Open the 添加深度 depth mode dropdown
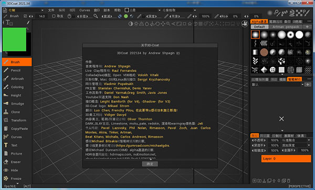The width and height of the screenshot is (315, 190). click(296, 145)
